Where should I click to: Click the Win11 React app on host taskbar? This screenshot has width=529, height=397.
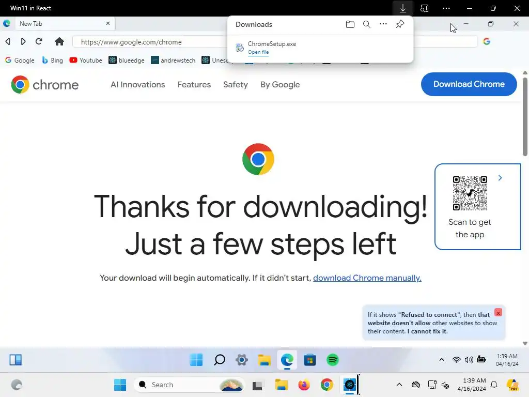tap(350, 385)
